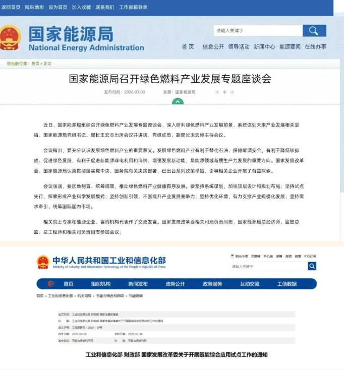Open 工作邮箱登录 link in top bar
This screenshot has width=344, height=370.
[x=133, y=8]
